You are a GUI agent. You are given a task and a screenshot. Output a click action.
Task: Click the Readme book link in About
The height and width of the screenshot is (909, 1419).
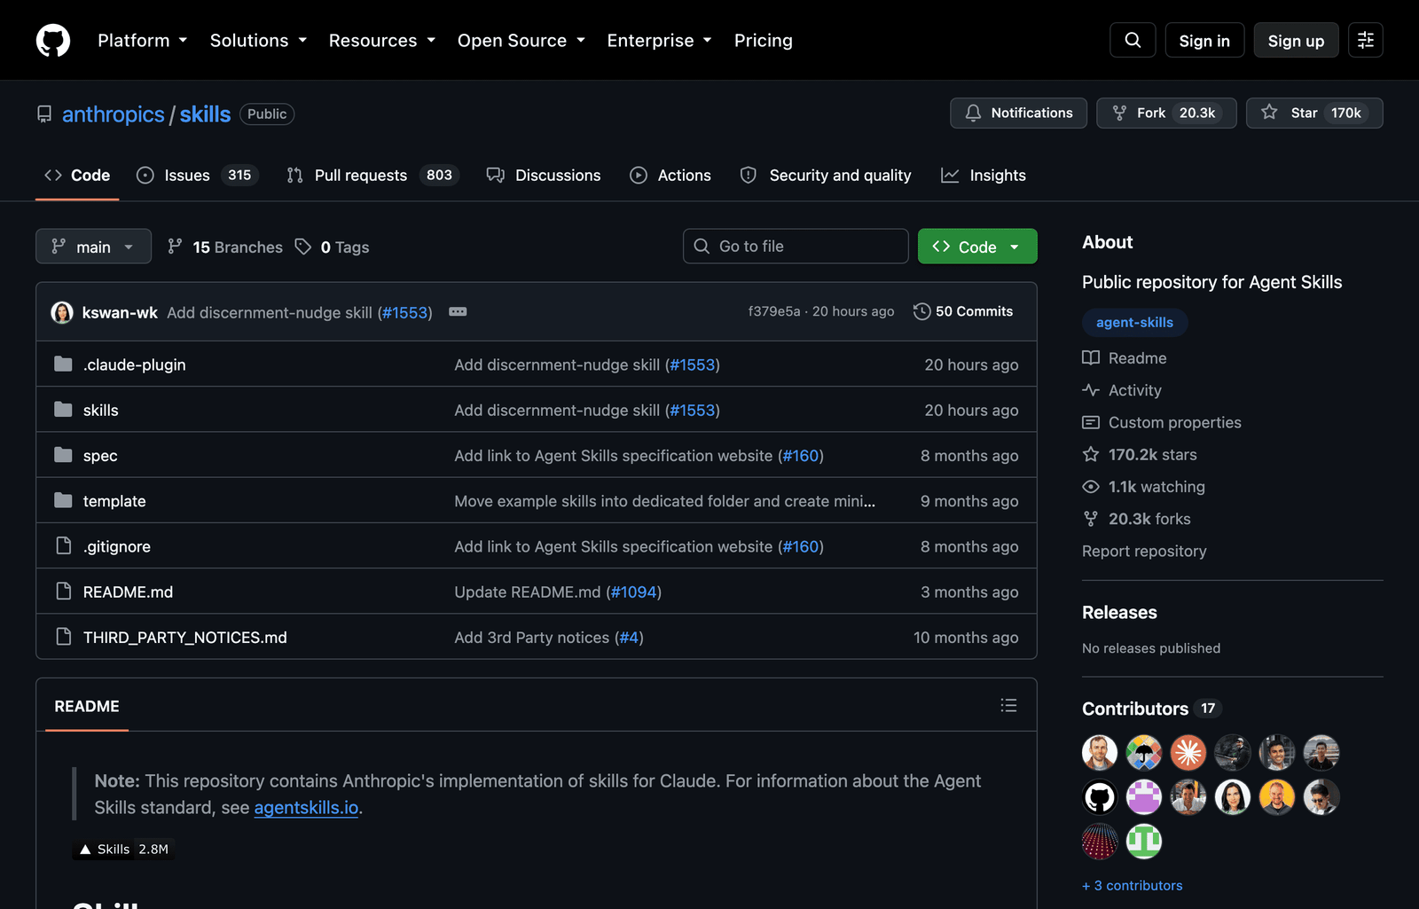[x=1125, y=357]
